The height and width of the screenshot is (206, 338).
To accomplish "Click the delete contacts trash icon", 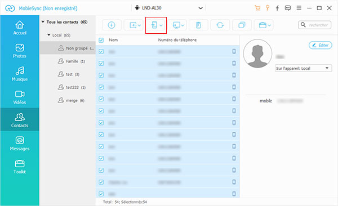I will pos(198,25).
